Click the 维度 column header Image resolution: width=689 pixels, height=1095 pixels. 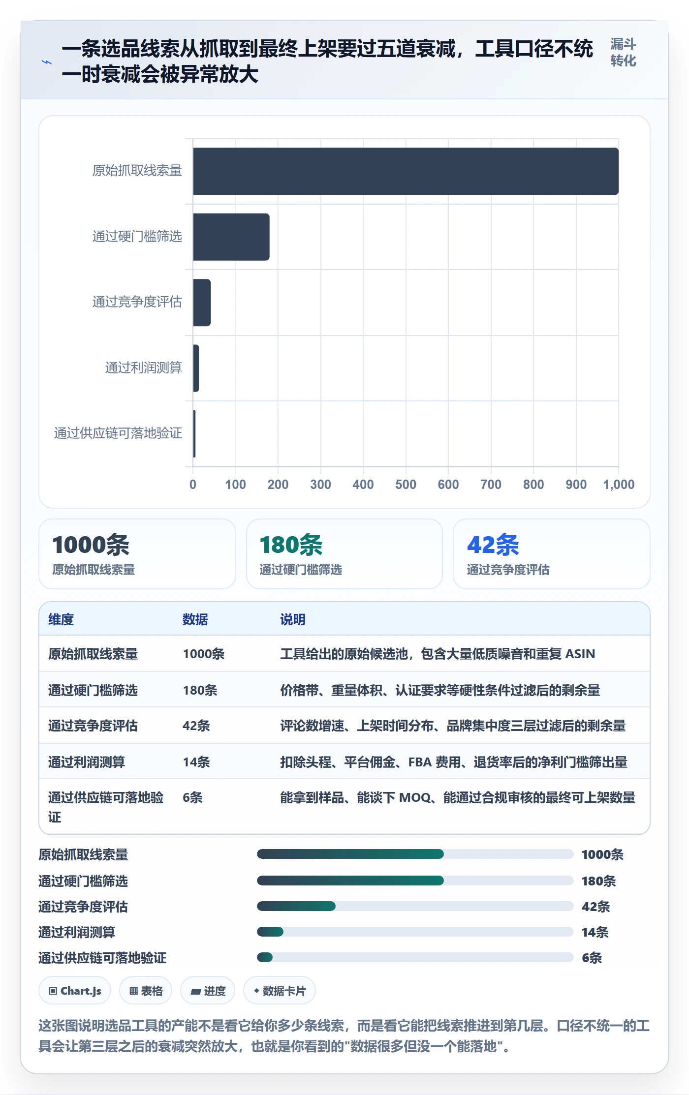[61, 619]
